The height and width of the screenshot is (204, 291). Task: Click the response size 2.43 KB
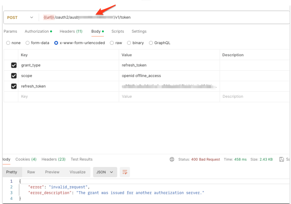point(266,159)
